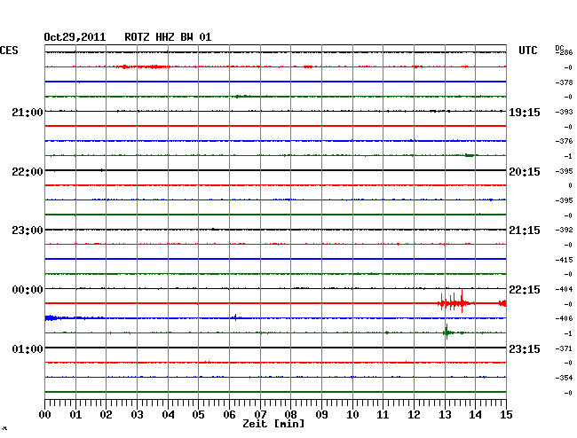Click the large red seismic burst near minute 13
The image size is (577, 438).
455,302
